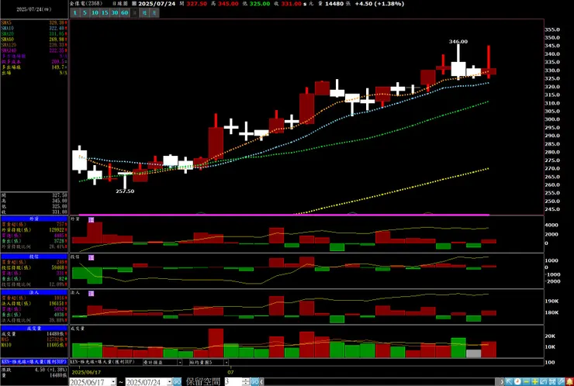Click the print icon in bottom toolbar
This screenshot has height=386, width=574.
pyautogui.click(x=552, y=381)
